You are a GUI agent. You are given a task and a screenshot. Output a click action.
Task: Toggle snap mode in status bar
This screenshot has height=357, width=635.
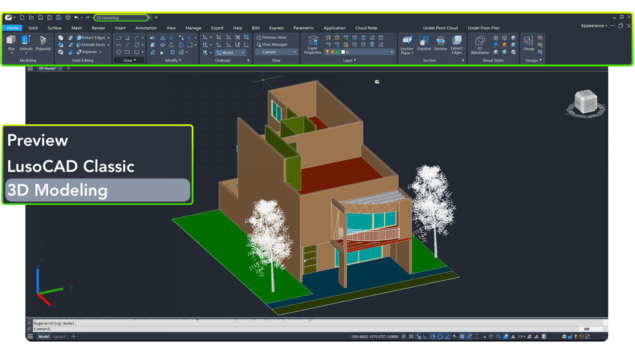[x=411, y=336]
